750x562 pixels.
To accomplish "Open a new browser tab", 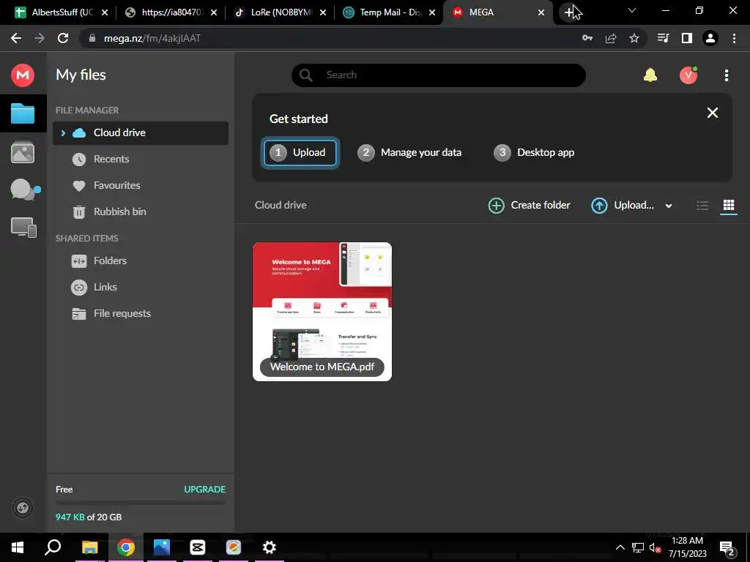I will click(569, 12).
